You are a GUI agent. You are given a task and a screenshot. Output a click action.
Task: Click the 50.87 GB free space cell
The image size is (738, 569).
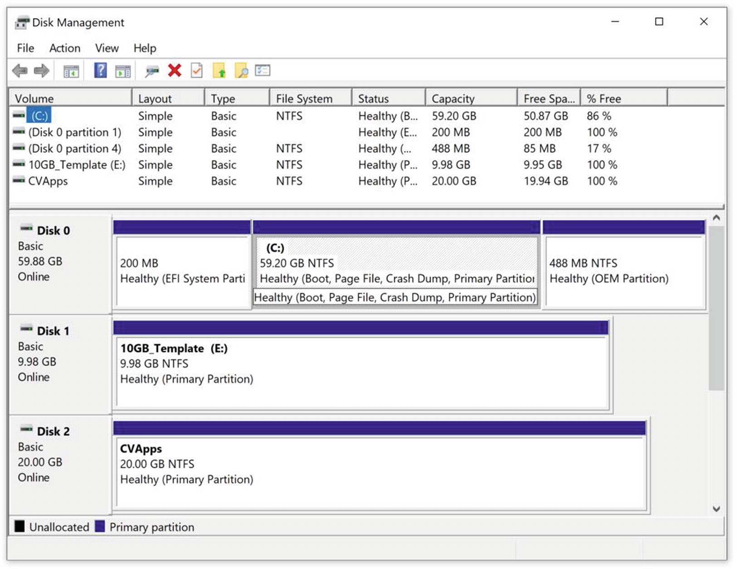[x=546, y=116]
